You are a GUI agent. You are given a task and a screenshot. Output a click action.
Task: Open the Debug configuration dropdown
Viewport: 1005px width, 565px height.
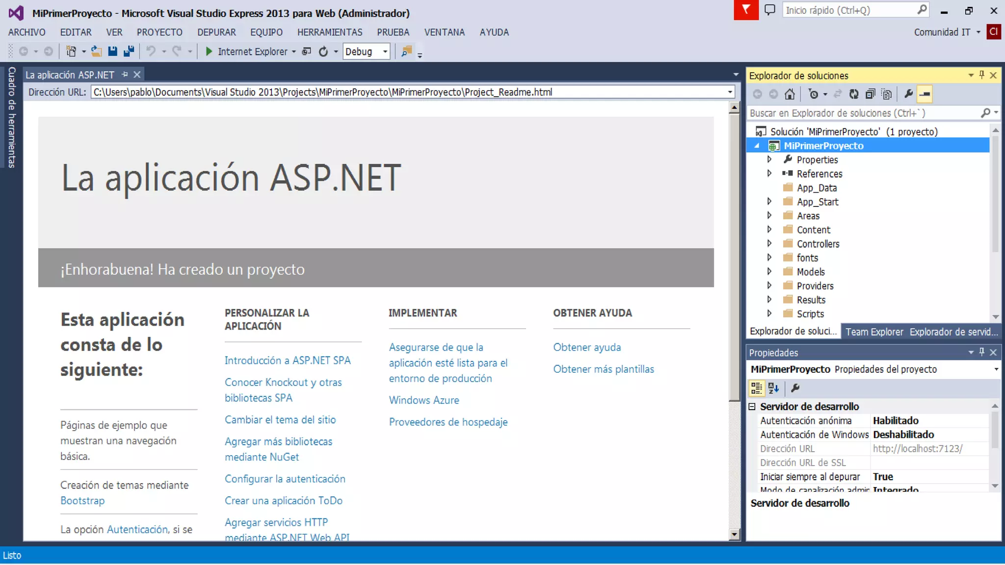coord(385,51)
